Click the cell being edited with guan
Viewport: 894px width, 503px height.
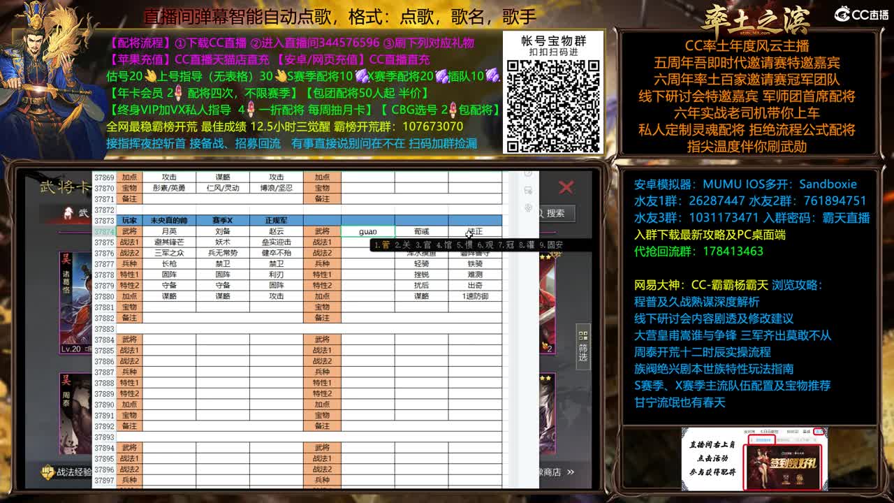coord(368,231)
